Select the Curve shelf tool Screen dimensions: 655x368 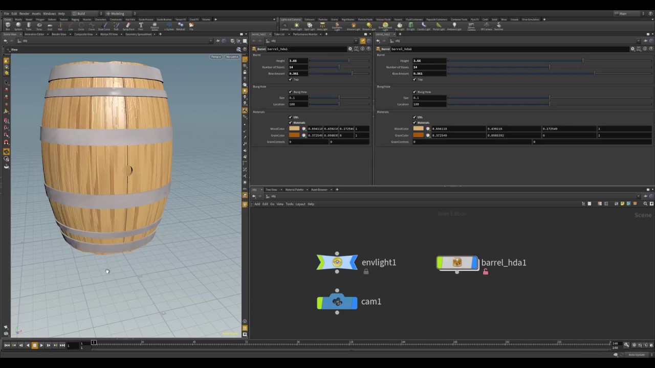92,26
